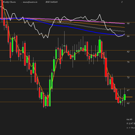Click the 78 price axis label
This screenshot has height=135, width=135.
[x=128, y=62]
